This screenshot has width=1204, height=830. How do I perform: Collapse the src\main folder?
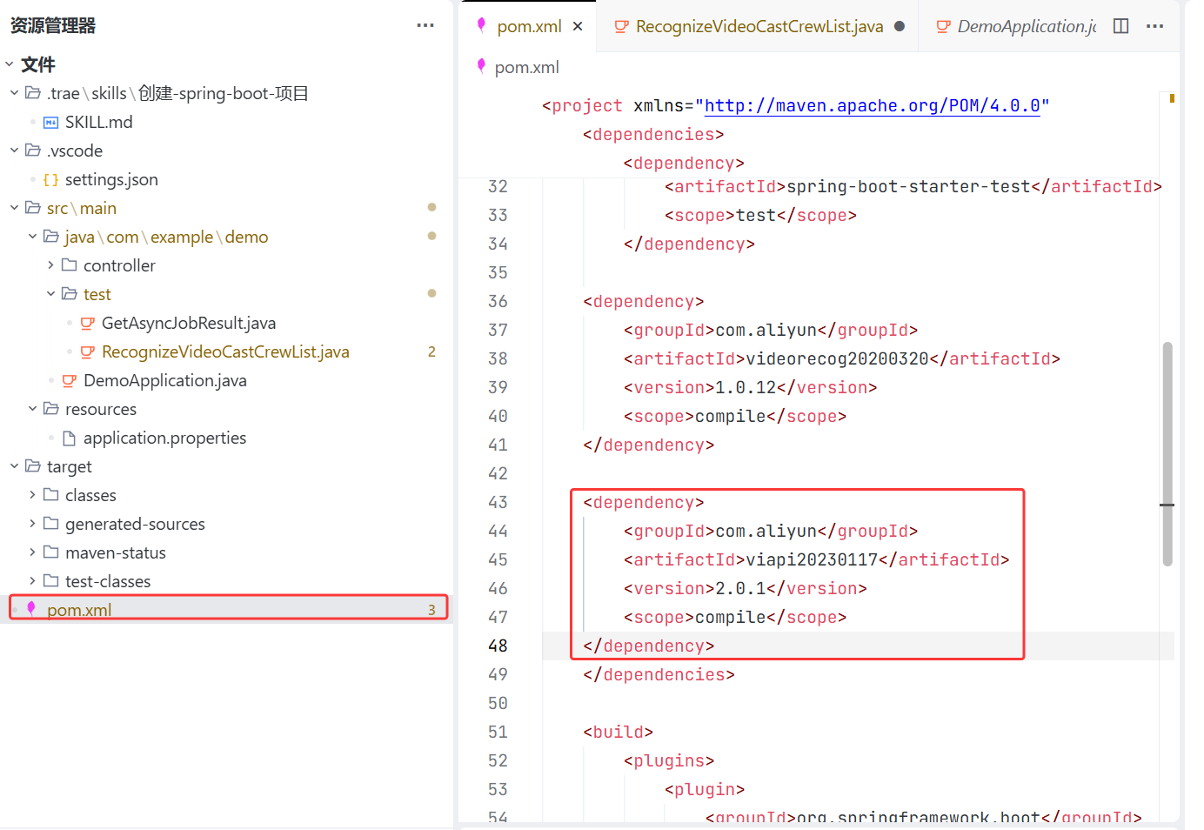[14, 208]
